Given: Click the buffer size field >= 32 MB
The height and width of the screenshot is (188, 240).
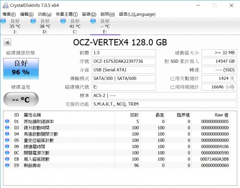Looking at the screenshot, I should coord(219,53).
